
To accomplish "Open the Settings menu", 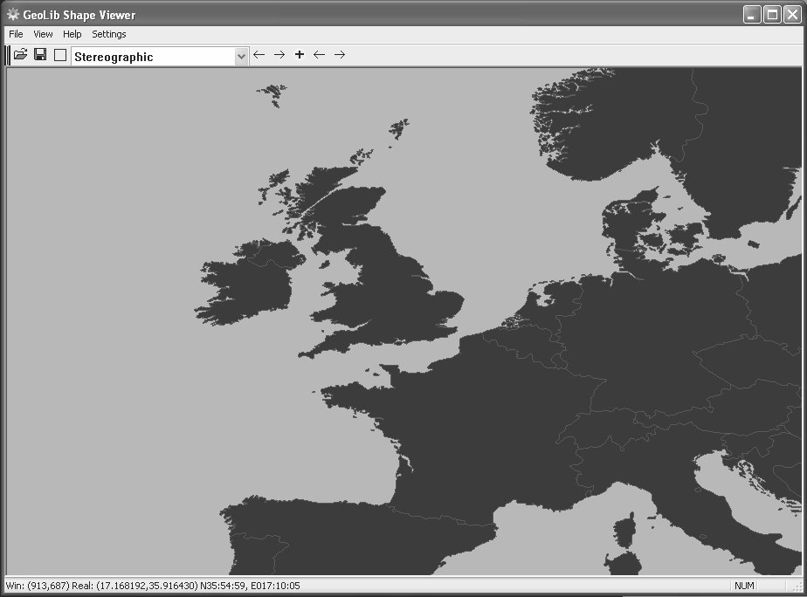I will (x=108, y=34).
